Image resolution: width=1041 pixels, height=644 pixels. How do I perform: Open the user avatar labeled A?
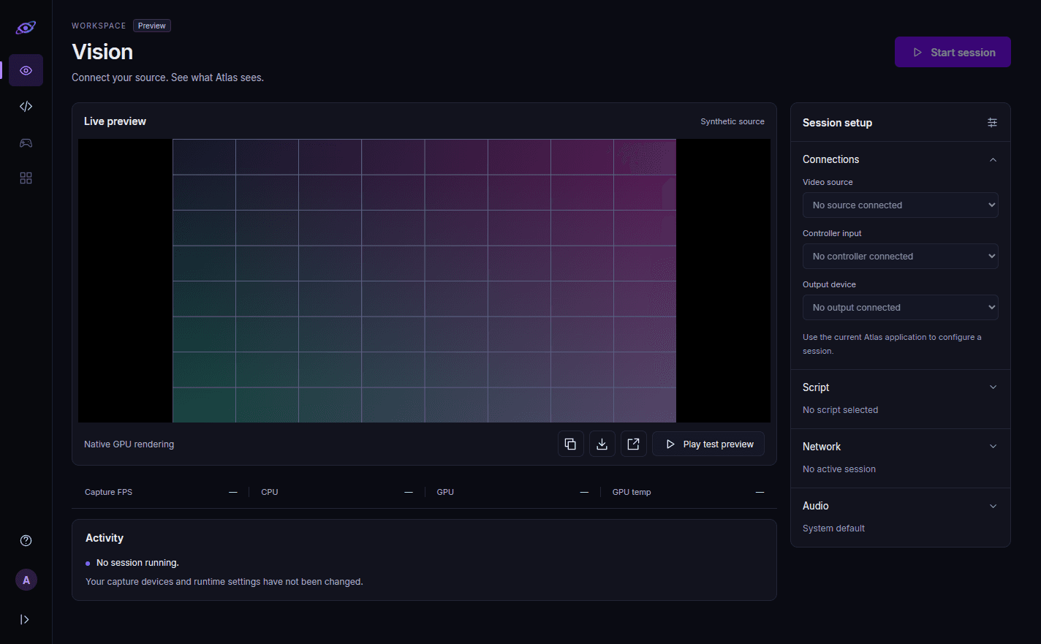(26, 580)
